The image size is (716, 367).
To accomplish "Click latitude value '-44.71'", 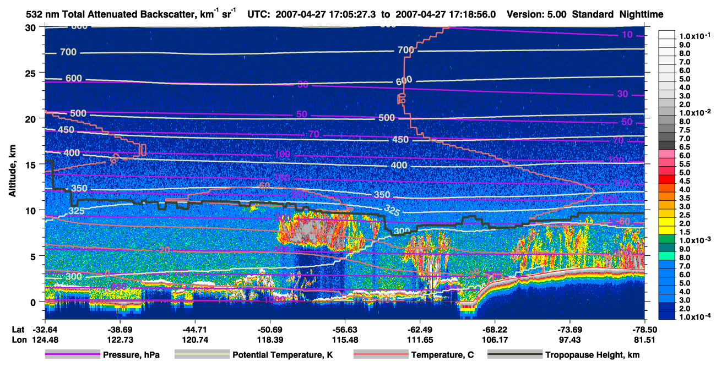I will coord(194,329).
